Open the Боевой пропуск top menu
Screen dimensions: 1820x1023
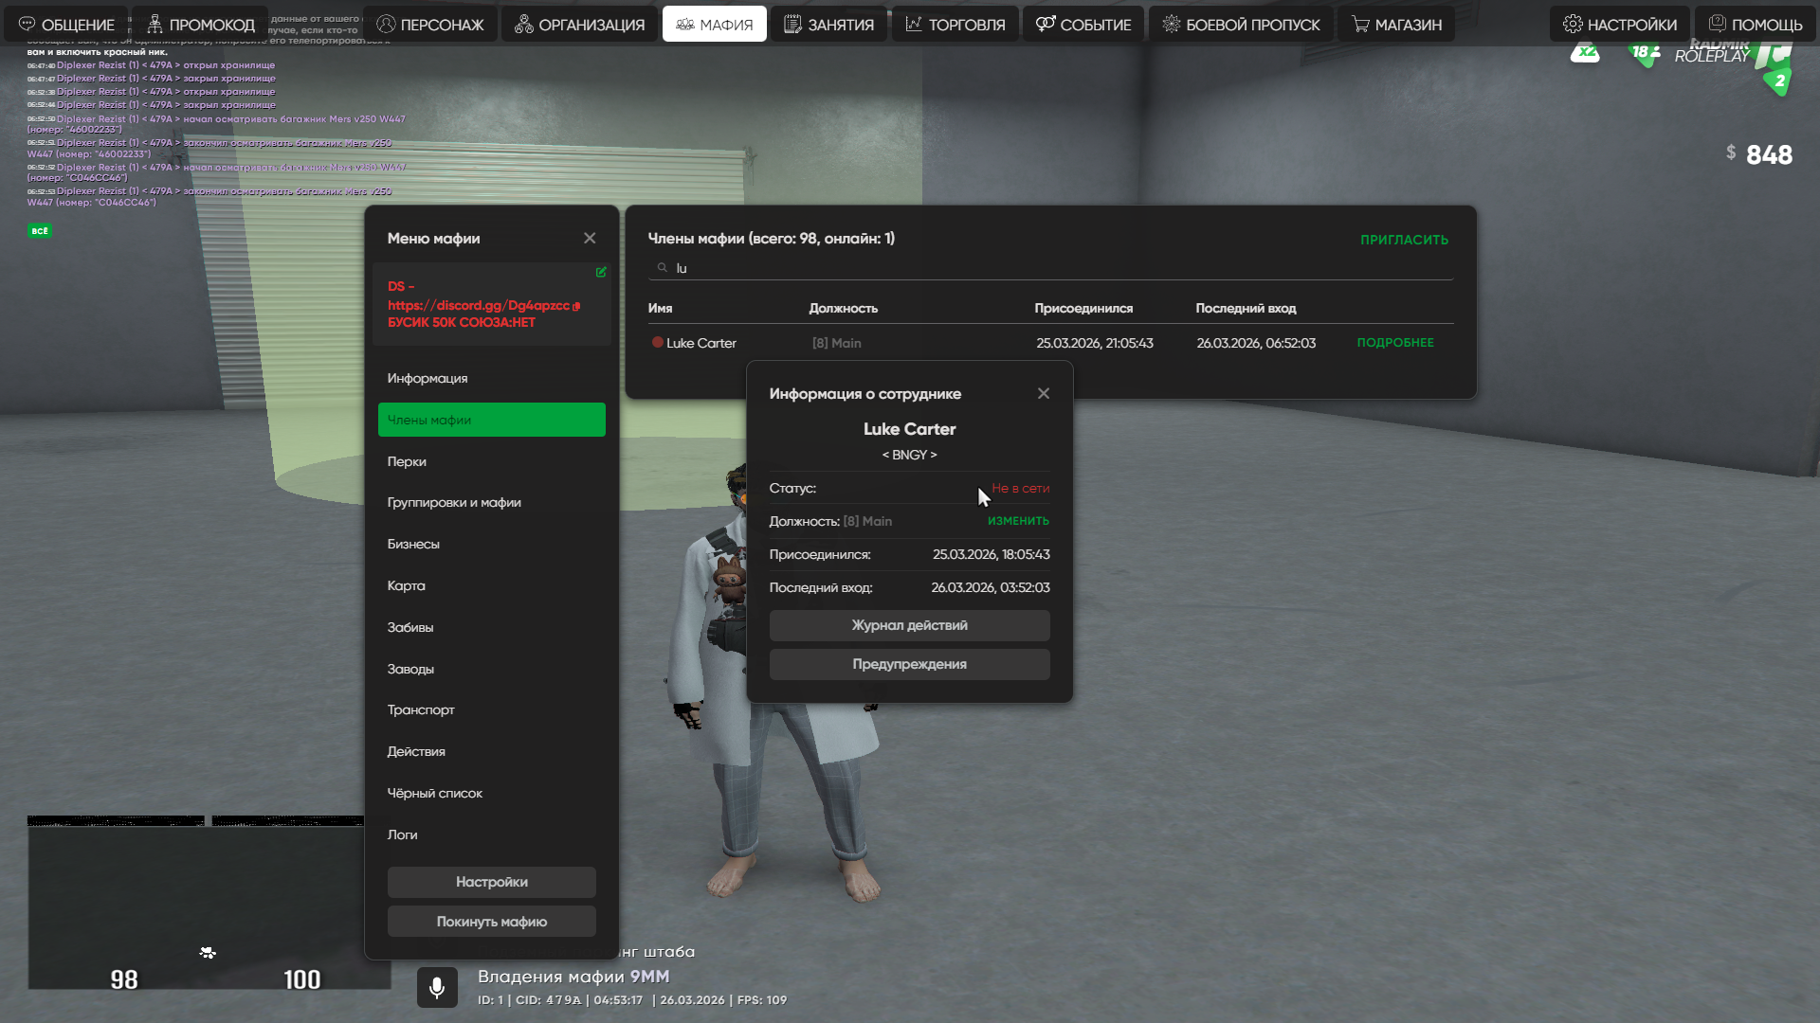[1240, 25]
